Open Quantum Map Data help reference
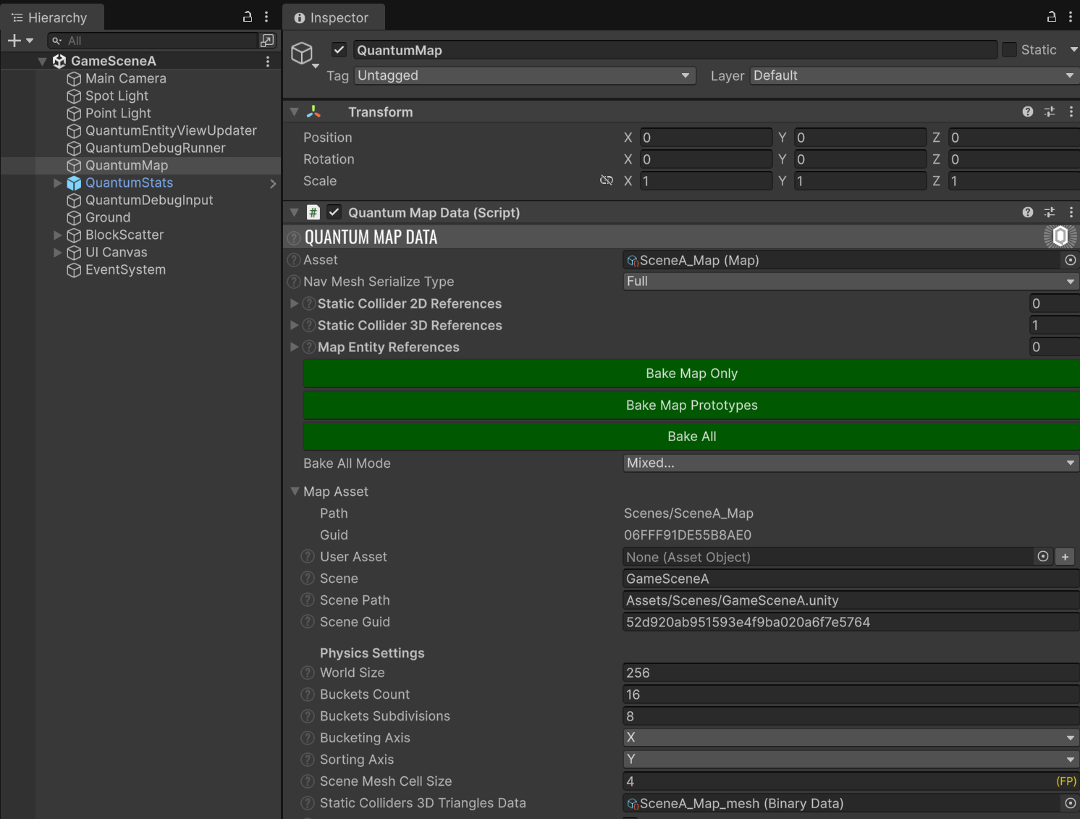 pos(1028,212)
